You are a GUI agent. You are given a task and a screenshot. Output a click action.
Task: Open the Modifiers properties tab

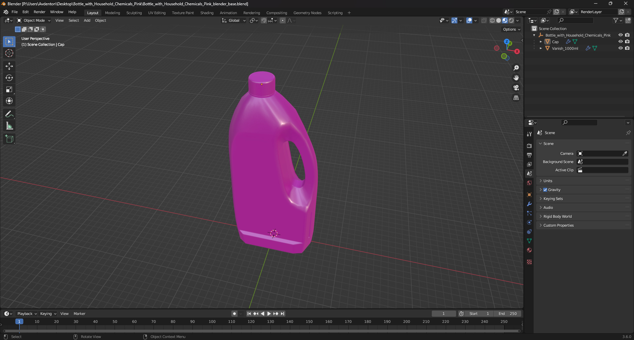(x=529, y=204)
